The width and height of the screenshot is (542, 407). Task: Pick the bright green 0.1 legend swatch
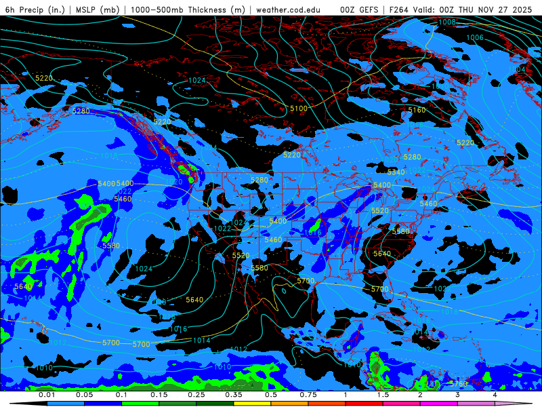pos(140,404)
